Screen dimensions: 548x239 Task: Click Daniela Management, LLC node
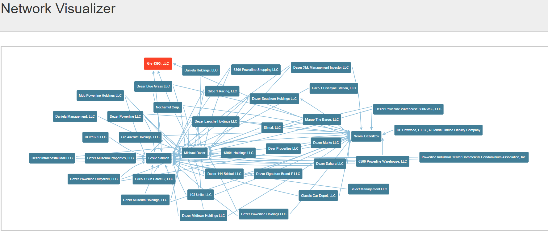(75, 116)
